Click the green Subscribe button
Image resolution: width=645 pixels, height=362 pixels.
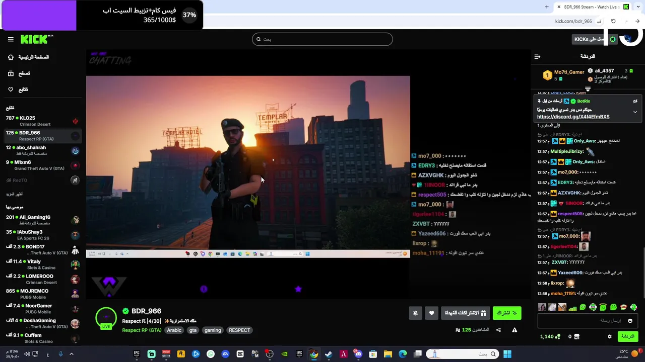coord(506,313)
